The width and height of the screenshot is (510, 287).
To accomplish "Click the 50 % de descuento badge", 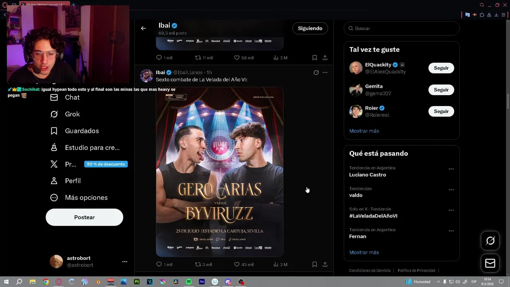I will coord(106,164).
